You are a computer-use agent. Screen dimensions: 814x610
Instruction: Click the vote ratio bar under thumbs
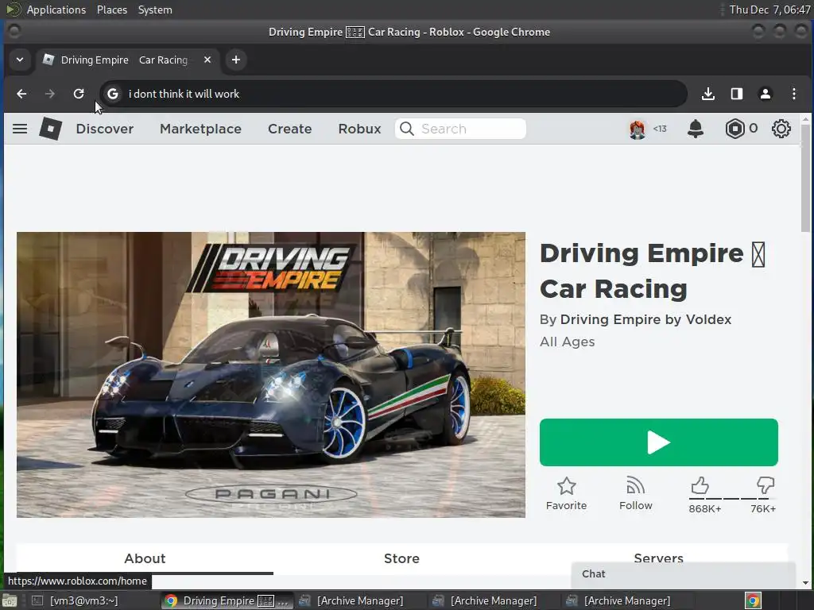(x=731, y=499)
